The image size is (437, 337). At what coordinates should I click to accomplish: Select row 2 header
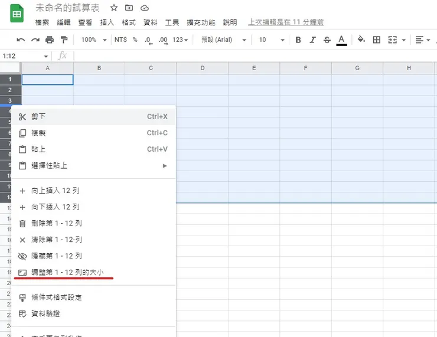point(10,90)
